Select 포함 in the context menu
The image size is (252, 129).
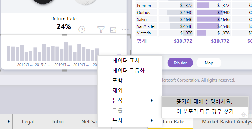coord(118,80)
